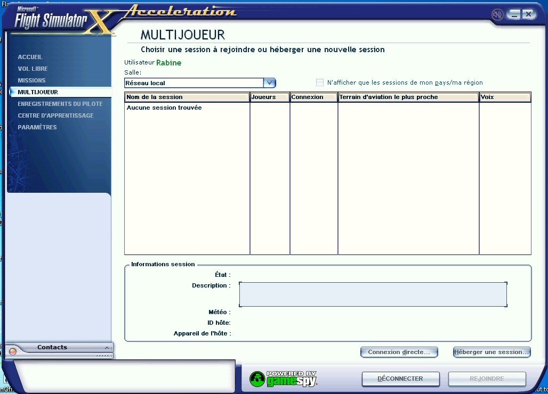Sort by Nom de la session column

coord(187,97)
